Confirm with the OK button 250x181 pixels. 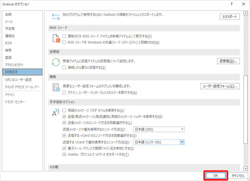click(x=215, y=175)
